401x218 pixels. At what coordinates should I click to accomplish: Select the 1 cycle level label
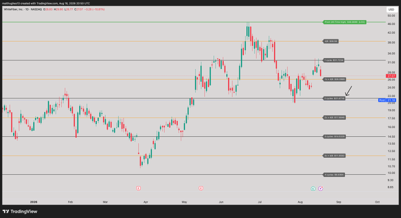[x=334, y=60]
